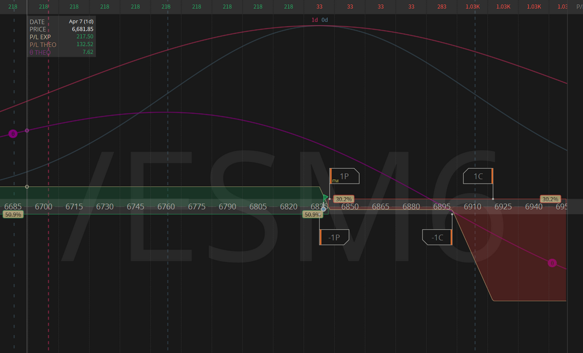Select the -1P short put leg marker
583x353 pixels.
click(x=334, y=238)
